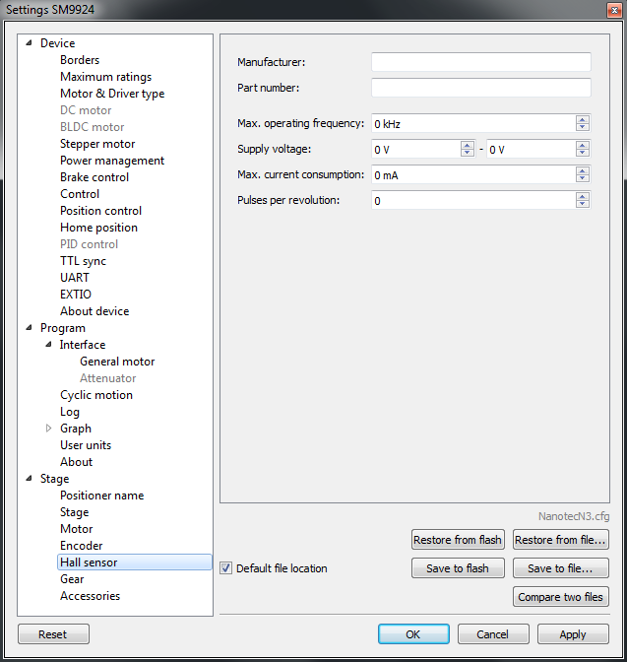The image size is (627, 662).
Task: Click the Restore from flash button
Action: [457, 540]
